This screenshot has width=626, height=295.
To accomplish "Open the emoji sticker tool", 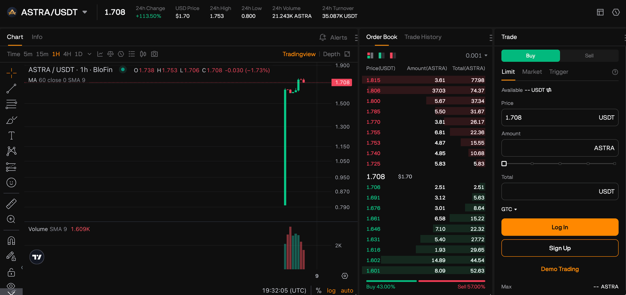I will (11, 182).
